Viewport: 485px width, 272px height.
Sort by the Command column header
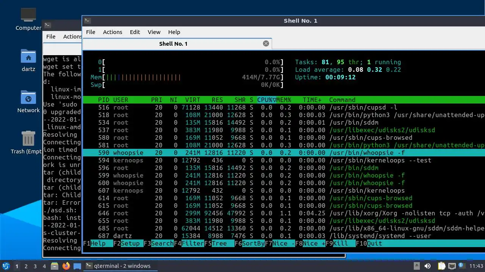pyautogui.click(x=343, y=100)
